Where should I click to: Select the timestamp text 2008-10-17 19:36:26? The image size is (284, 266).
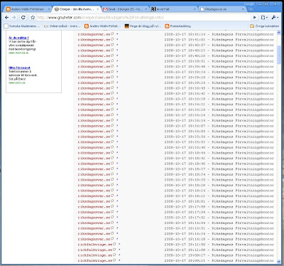coord(185,115)
